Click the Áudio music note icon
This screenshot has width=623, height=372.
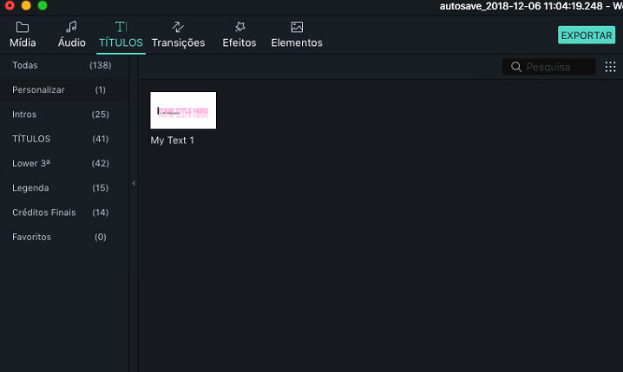71,27
